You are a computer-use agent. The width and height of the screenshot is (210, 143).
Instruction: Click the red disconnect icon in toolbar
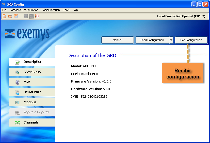[x=37, y=16]
